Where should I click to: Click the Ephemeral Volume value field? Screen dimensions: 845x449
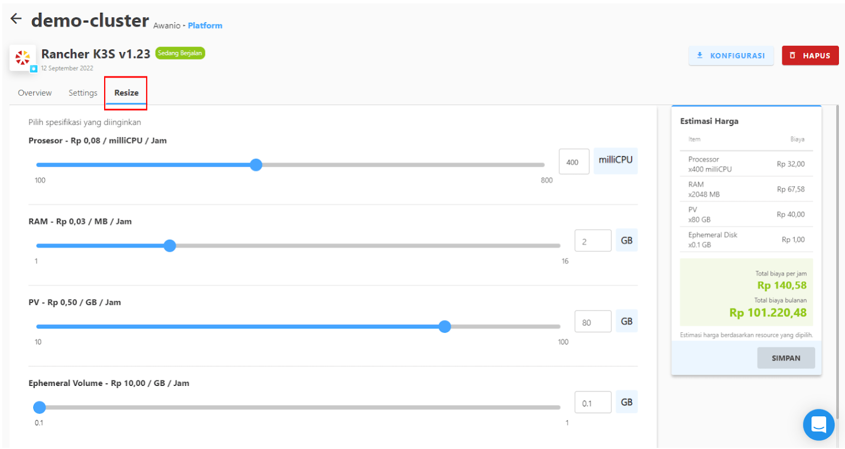592,402
